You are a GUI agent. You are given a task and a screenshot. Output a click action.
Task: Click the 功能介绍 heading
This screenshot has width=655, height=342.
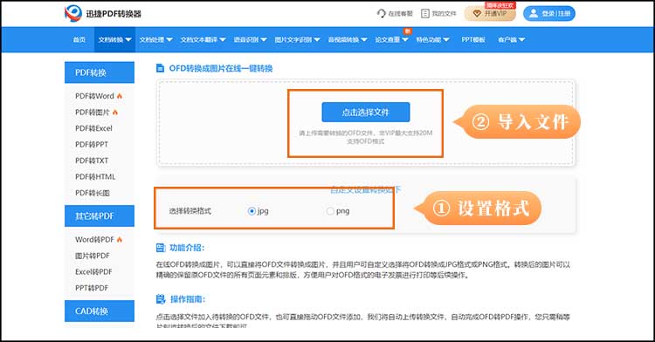[x=187, y=248]
